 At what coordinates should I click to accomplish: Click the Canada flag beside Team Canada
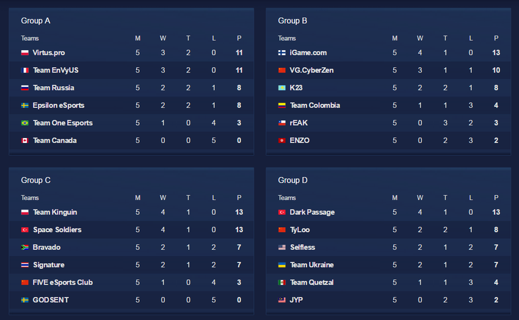(25, 141)
